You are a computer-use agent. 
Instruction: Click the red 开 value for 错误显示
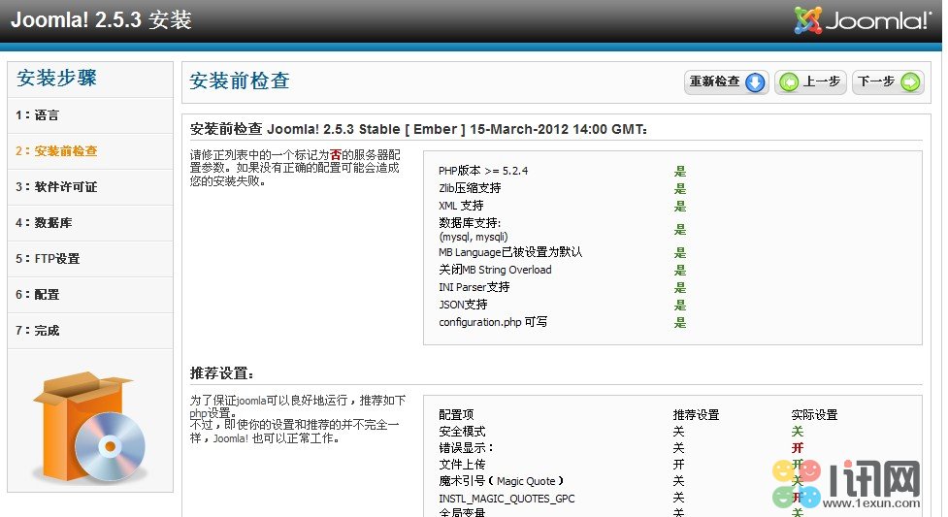798,448
